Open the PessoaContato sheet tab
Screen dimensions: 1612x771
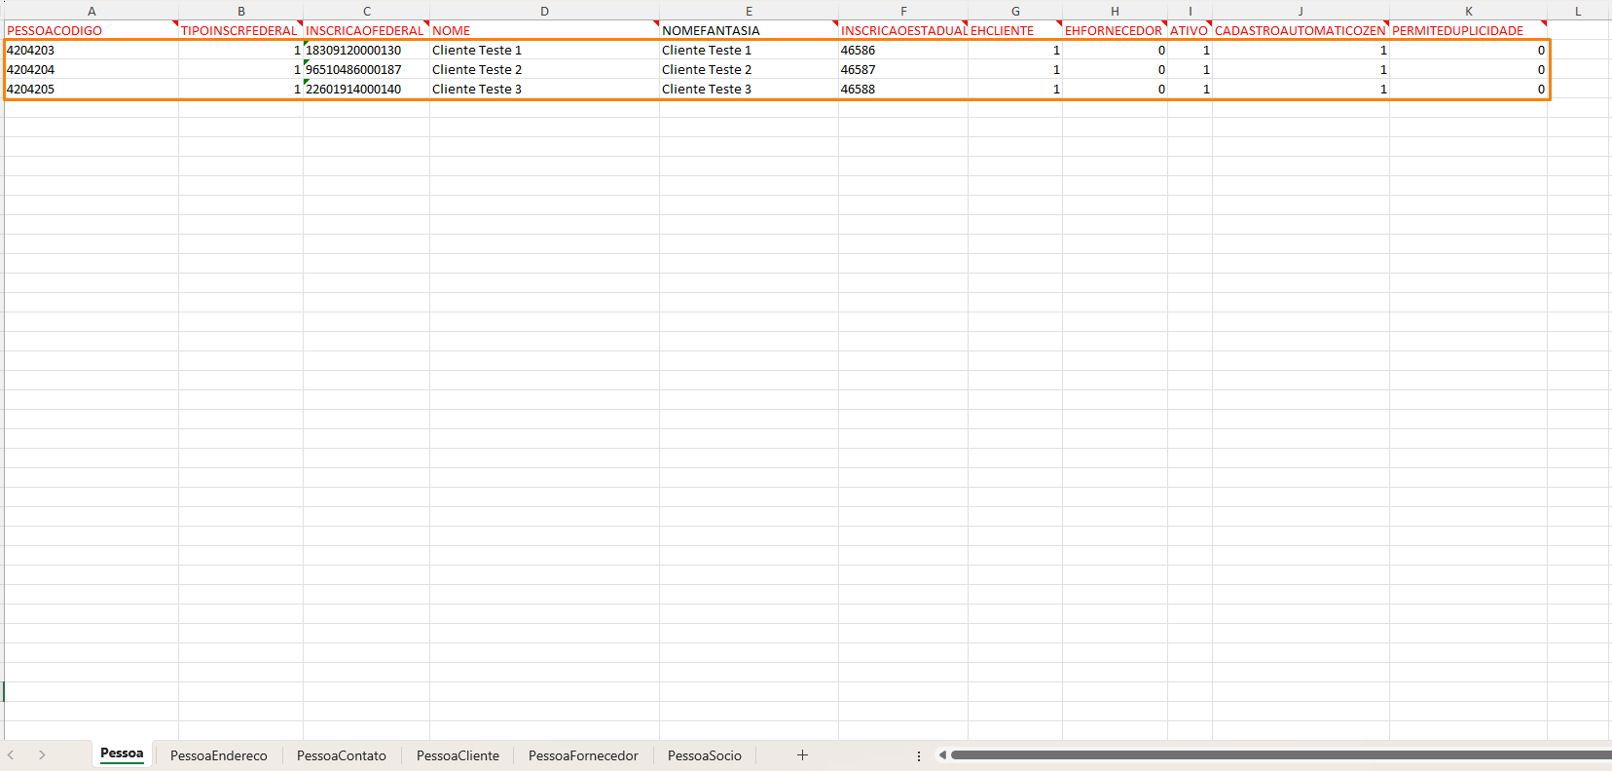[x=341, y=755]
